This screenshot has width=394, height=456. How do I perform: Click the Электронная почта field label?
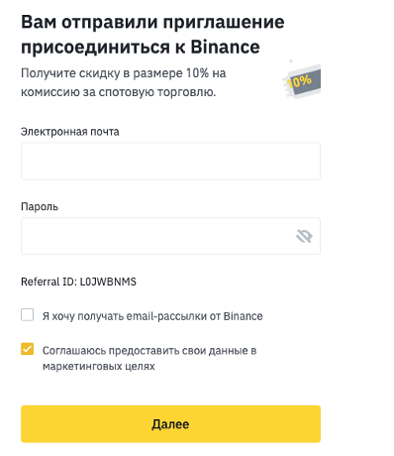click(70, 132)
